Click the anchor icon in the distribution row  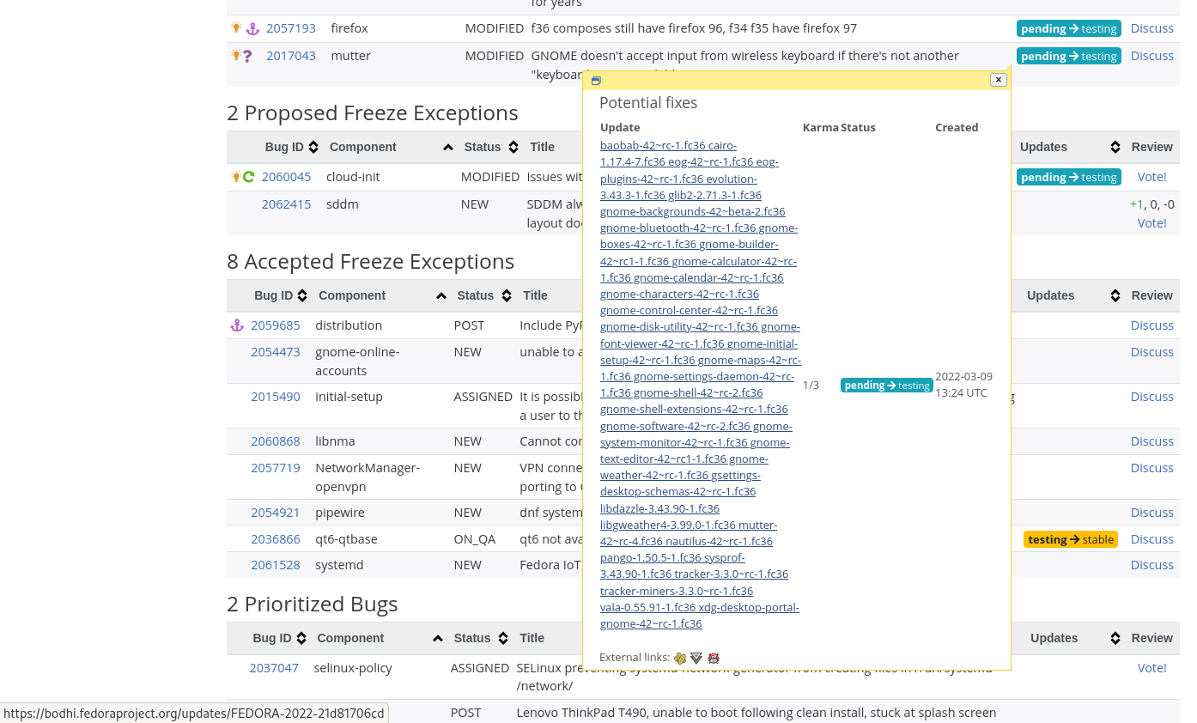coord(237,325)
